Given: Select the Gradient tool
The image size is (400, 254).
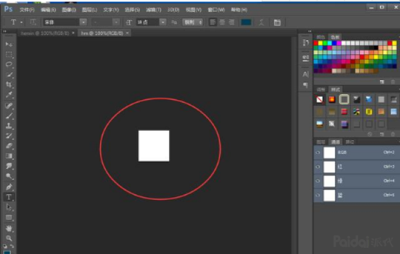Looking at the screenshot, I should point(8,156).
